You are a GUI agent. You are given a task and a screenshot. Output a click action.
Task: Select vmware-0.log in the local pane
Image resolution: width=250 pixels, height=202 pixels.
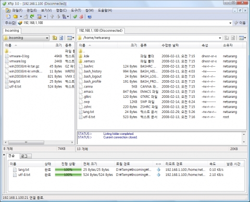[x=19, y=56]
